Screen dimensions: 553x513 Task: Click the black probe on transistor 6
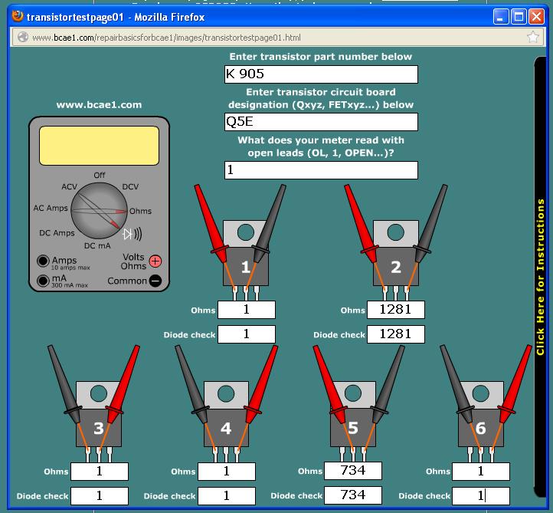pyautogui.click(x=457, y=385)
